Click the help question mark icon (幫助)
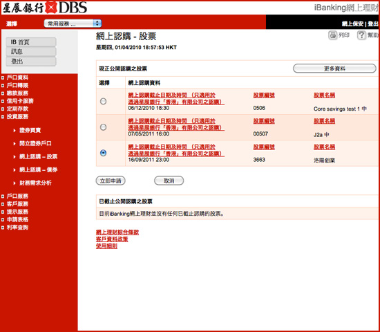This screenshot has height=332, width=380. [x=361, y=35]
